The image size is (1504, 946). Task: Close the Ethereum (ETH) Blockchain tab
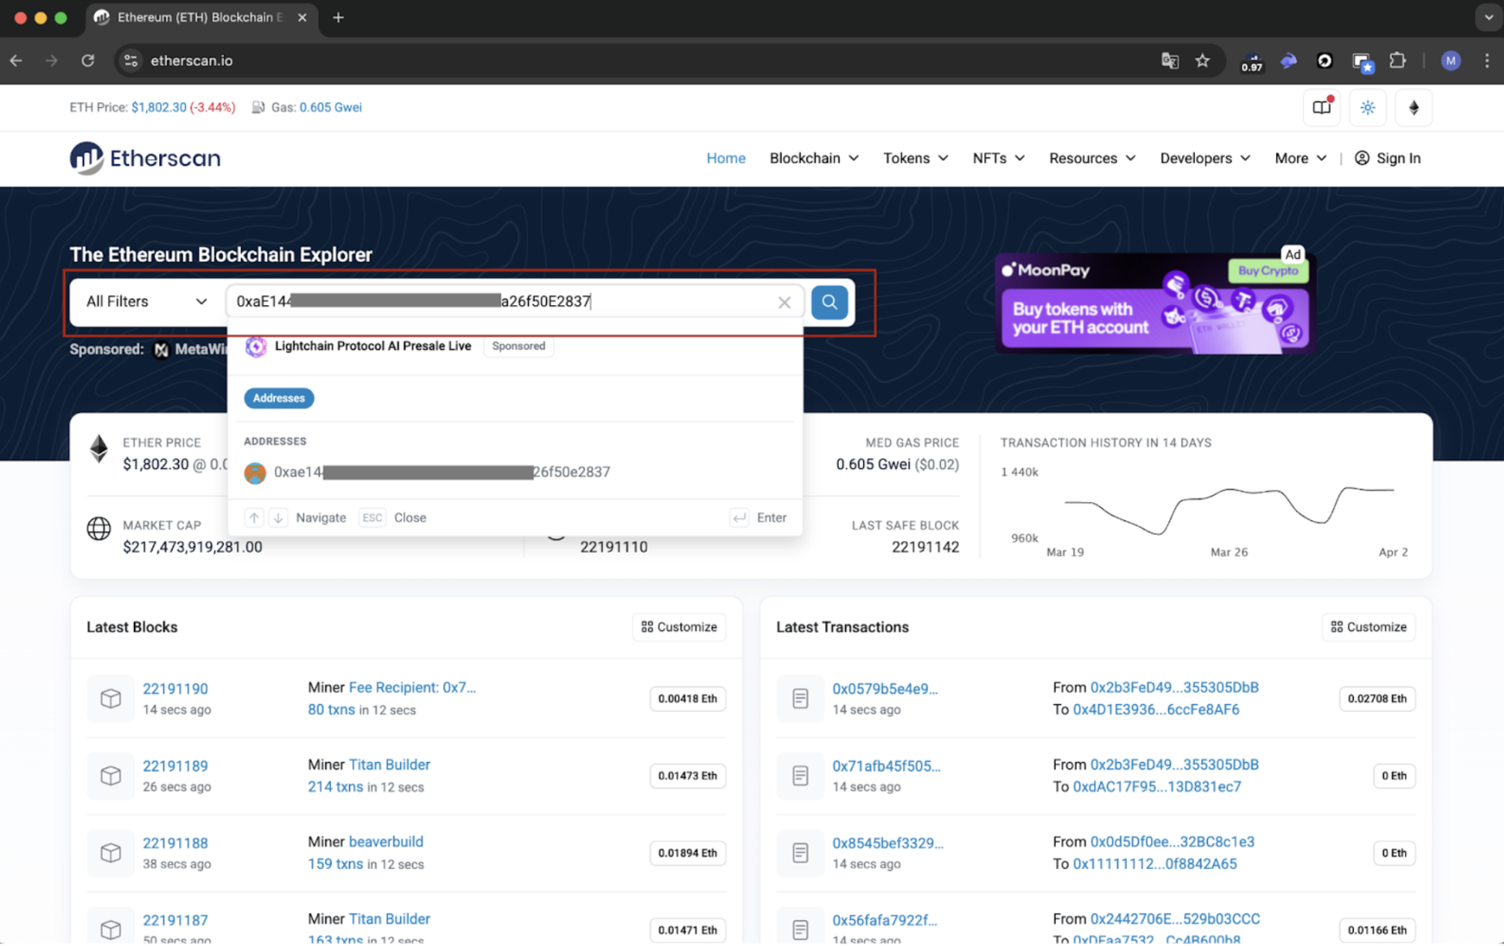click(x=302, y=17)
